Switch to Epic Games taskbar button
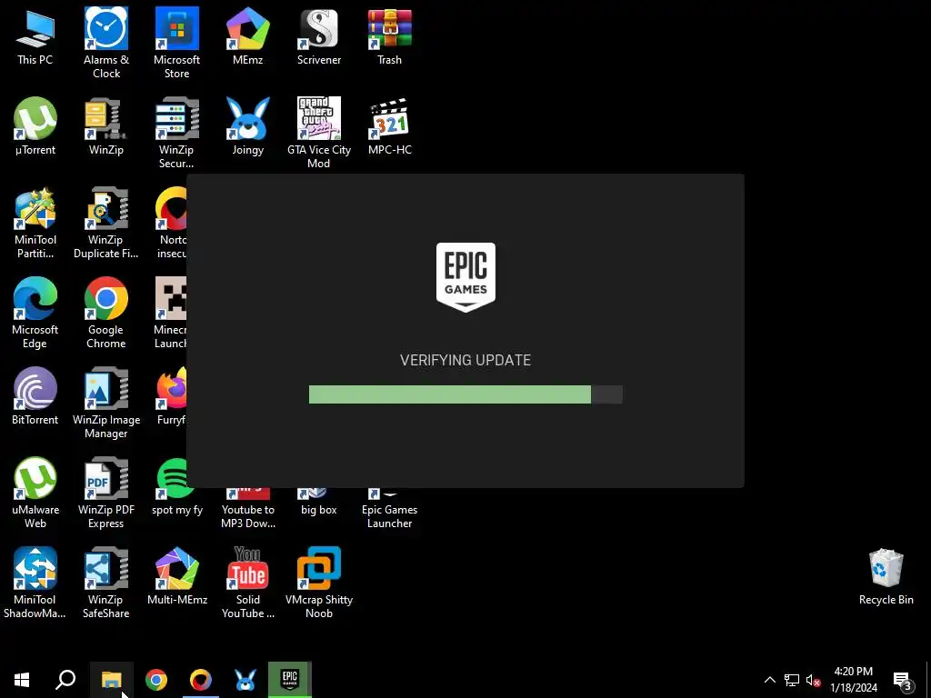Viewport: 931px width, 698px height. pos(290,680)
